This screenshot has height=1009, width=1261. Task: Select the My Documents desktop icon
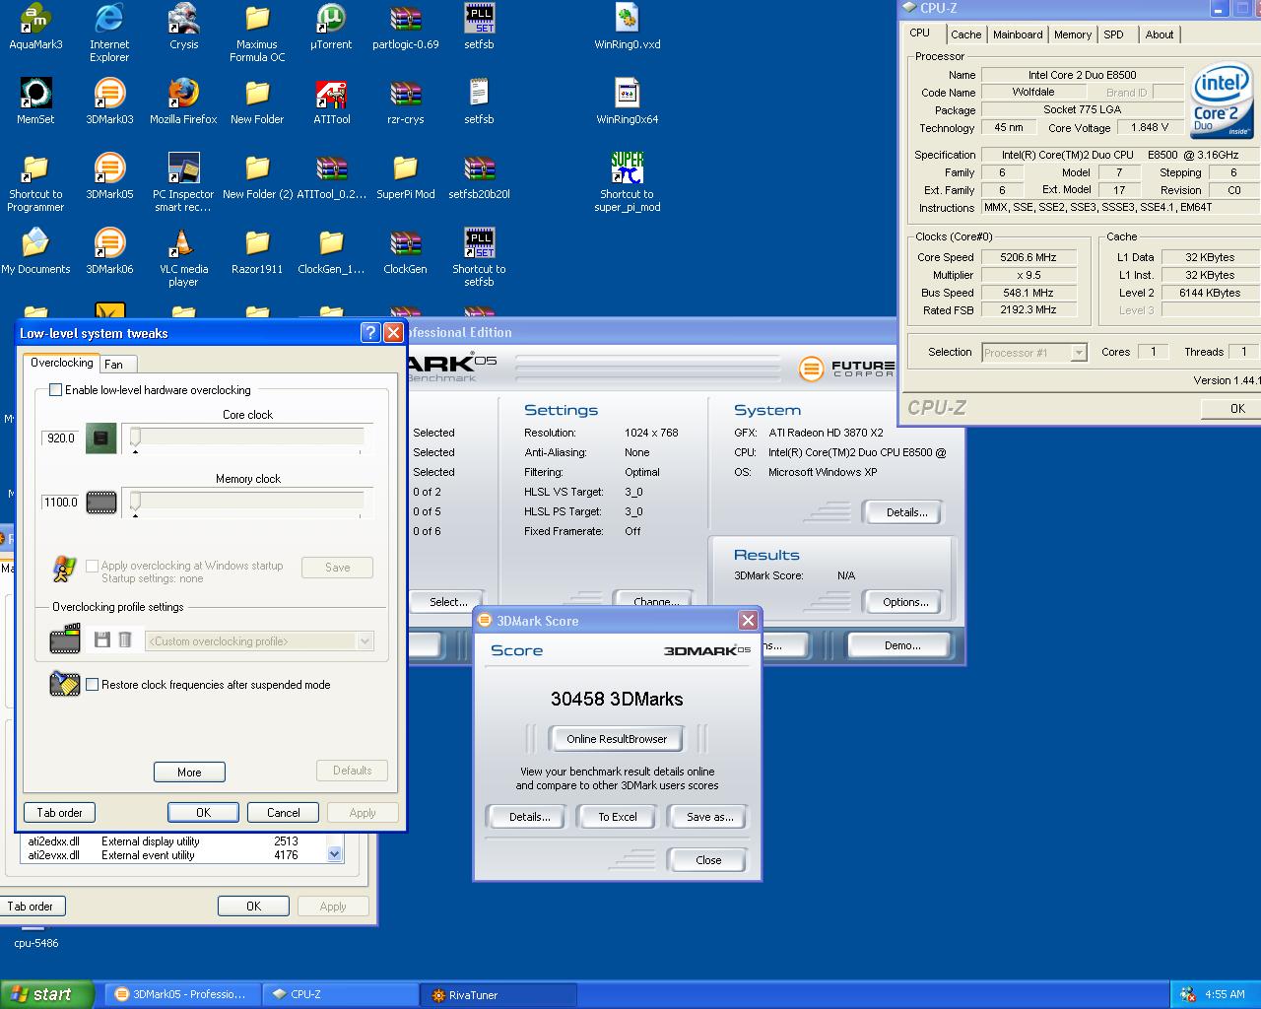pyautogui.click(x=35, y=252)
